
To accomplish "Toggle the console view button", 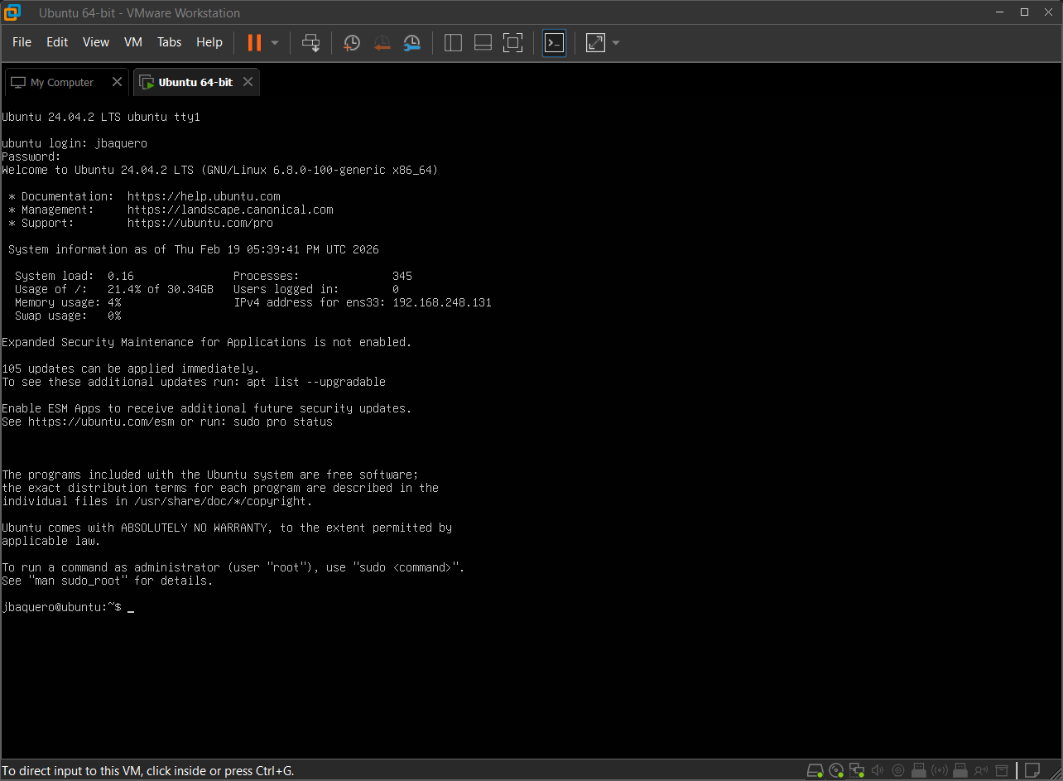I will click(554, 42).
